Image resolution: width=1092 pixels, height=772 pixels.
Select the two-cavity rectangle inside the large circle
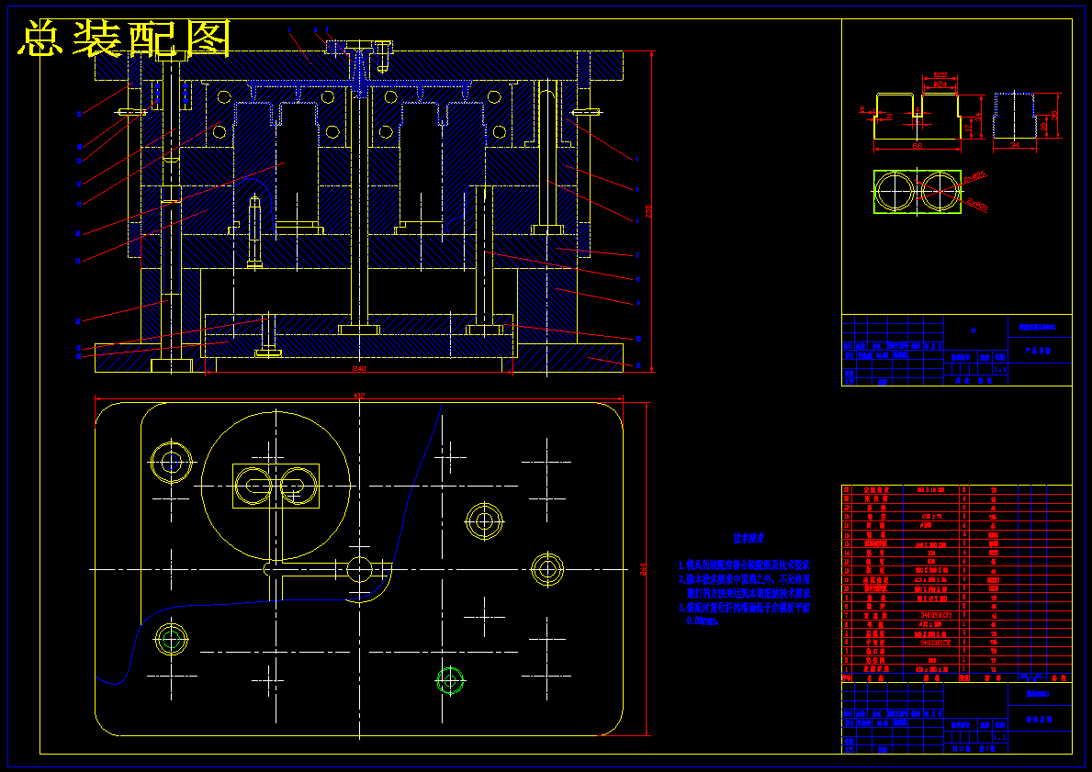pos(276,486)
